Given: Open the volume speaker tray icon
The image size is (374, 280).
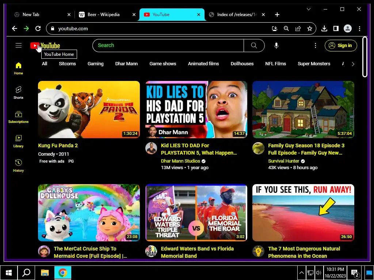Looking at the screenshot, I should [x=318, y=273].
